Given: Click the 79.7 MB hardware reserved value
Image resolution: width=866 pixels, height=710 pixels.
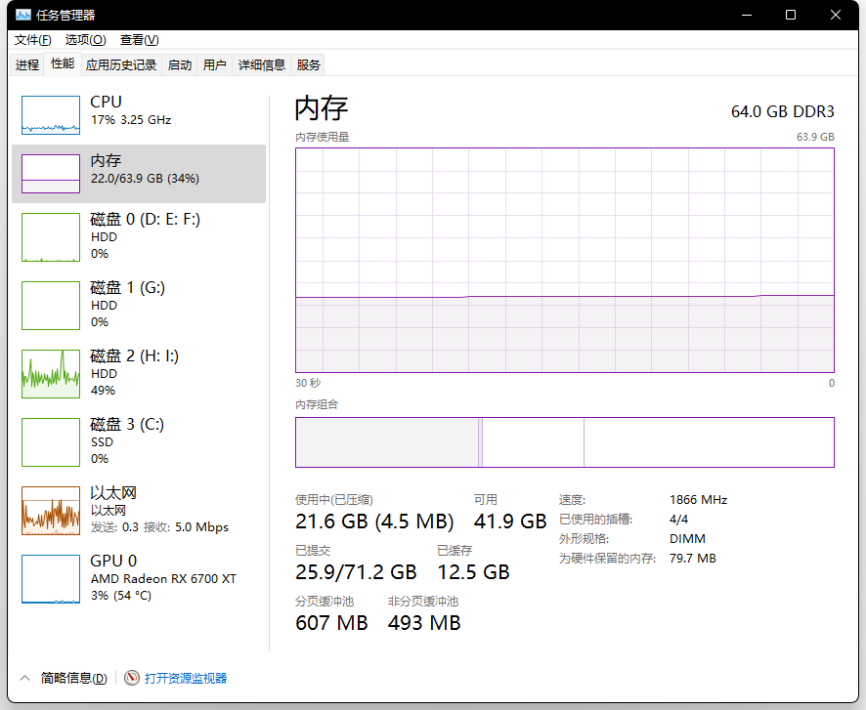Looking at the screenshot, I should tap(693, 559).
